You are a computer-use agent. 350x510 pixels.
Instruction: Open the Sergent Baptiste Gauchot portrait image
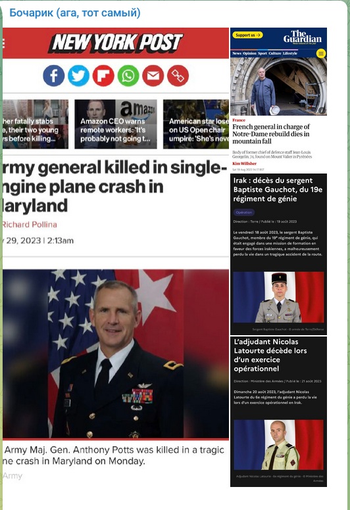pos(279,297)
